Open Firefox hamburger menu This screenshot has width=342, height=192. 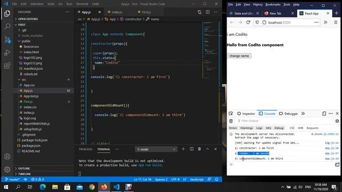pos(336,22)
